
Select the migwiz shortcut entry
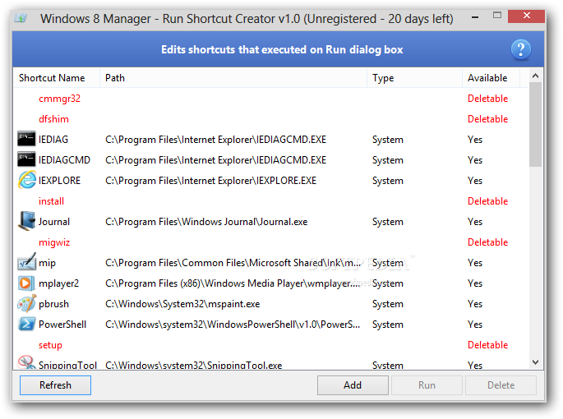pyautogui.click(x=54, y=242)
